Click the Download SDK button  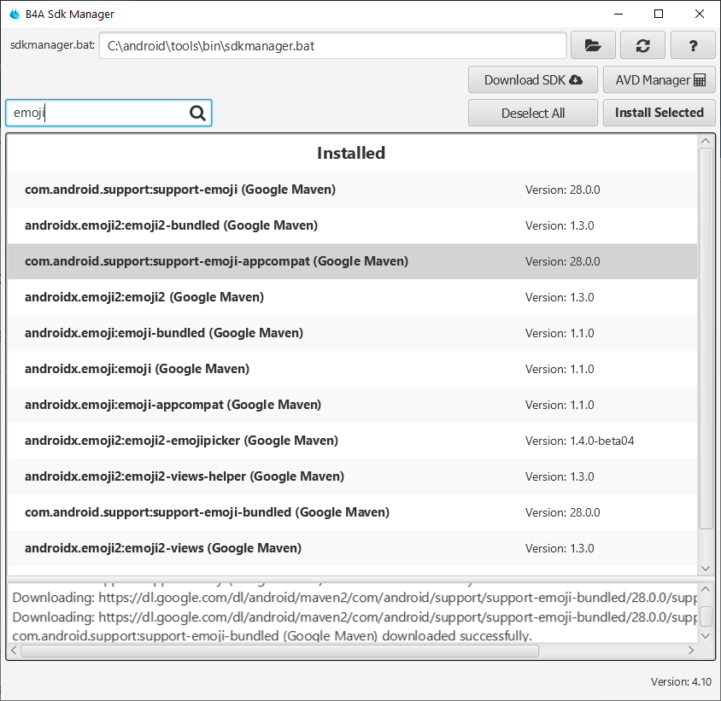click(532, 80)
